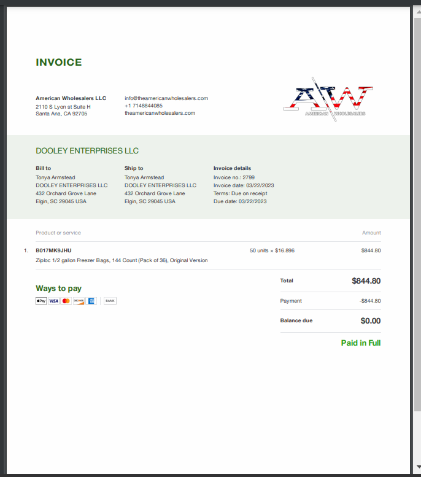Image resolution: width=421 pixels, height=477 pixels.
Task: Click the phone number +1 7148844085
Action: [144, 106]
